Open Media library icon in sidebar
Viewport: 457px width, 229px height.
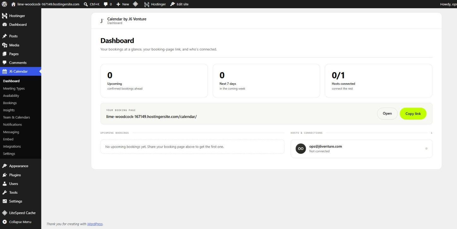(5, 45)
